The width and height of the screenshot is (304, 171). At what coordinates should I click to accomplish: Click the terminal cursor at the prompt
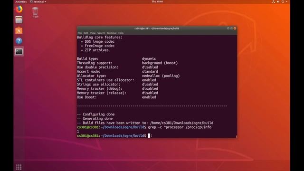point(149,135)
